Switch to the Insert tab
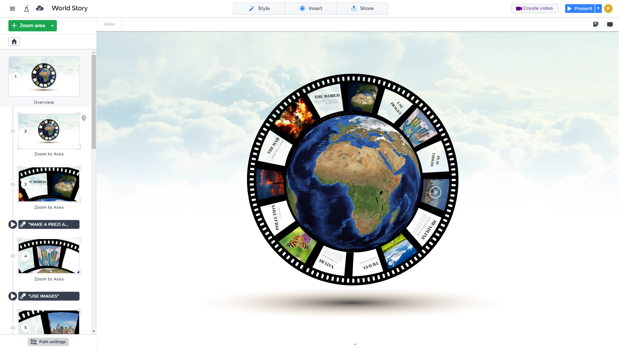619x349 pixels. (310, 8)
